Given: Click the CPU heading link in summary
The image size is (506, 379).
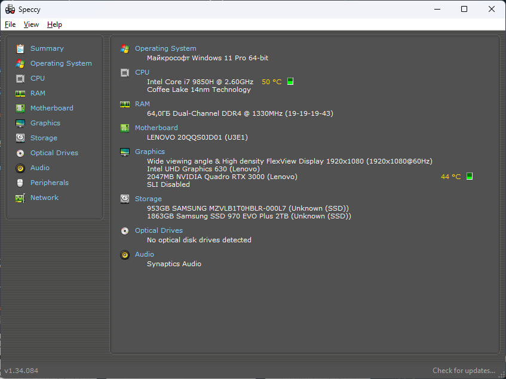Looking at the screenshot, I should coord(142,72).
